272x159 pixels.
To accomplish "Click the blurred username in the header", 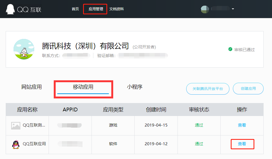I will click(x=220, y=8).
